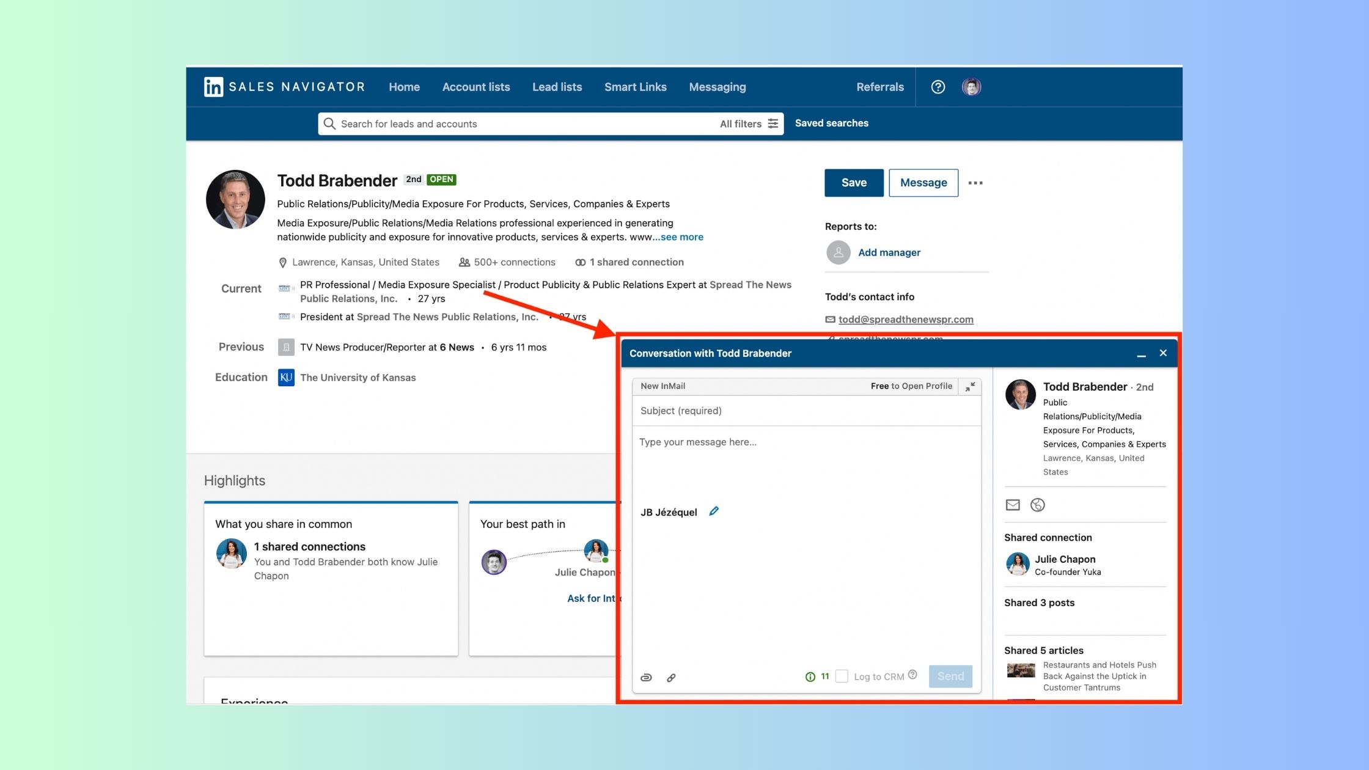Open the help question mark icon in navbar
This screenshot has height=770, width=1369.
tap(938, 87)
